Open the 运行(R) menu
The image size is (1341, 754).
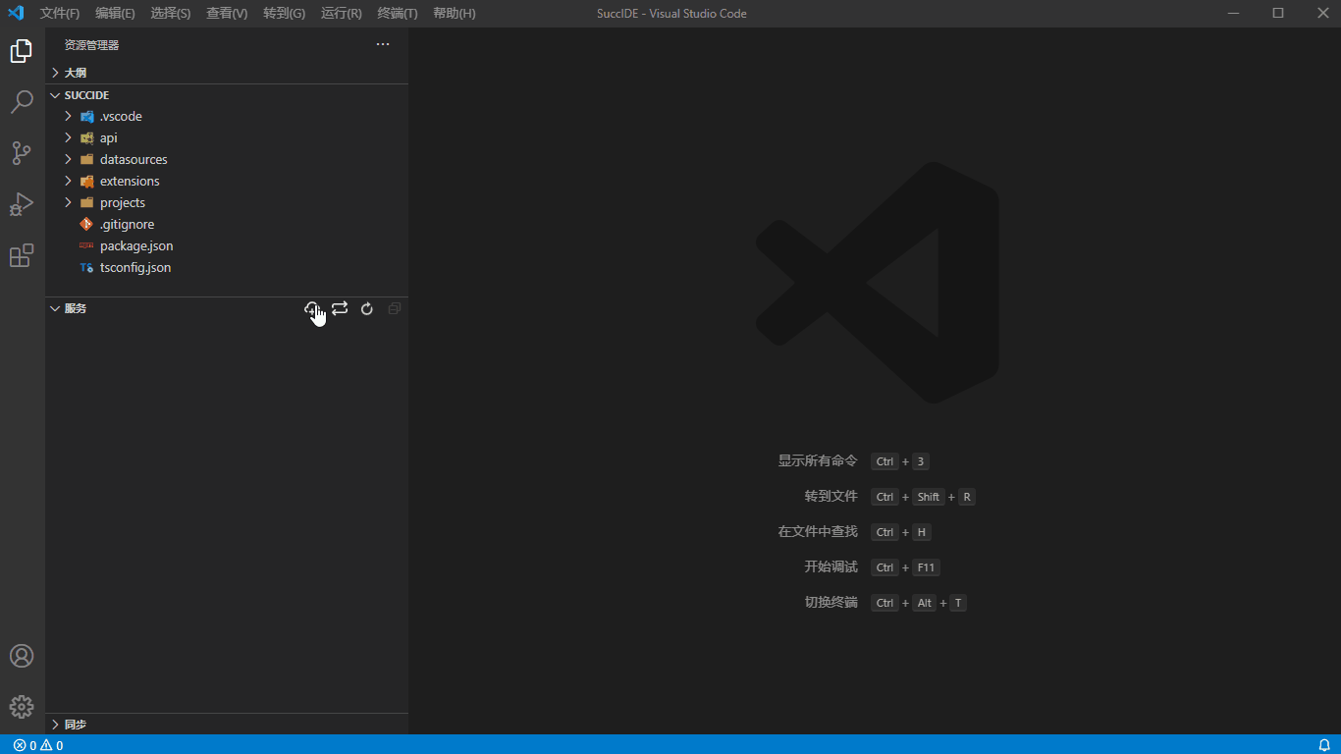coord(342,14)
